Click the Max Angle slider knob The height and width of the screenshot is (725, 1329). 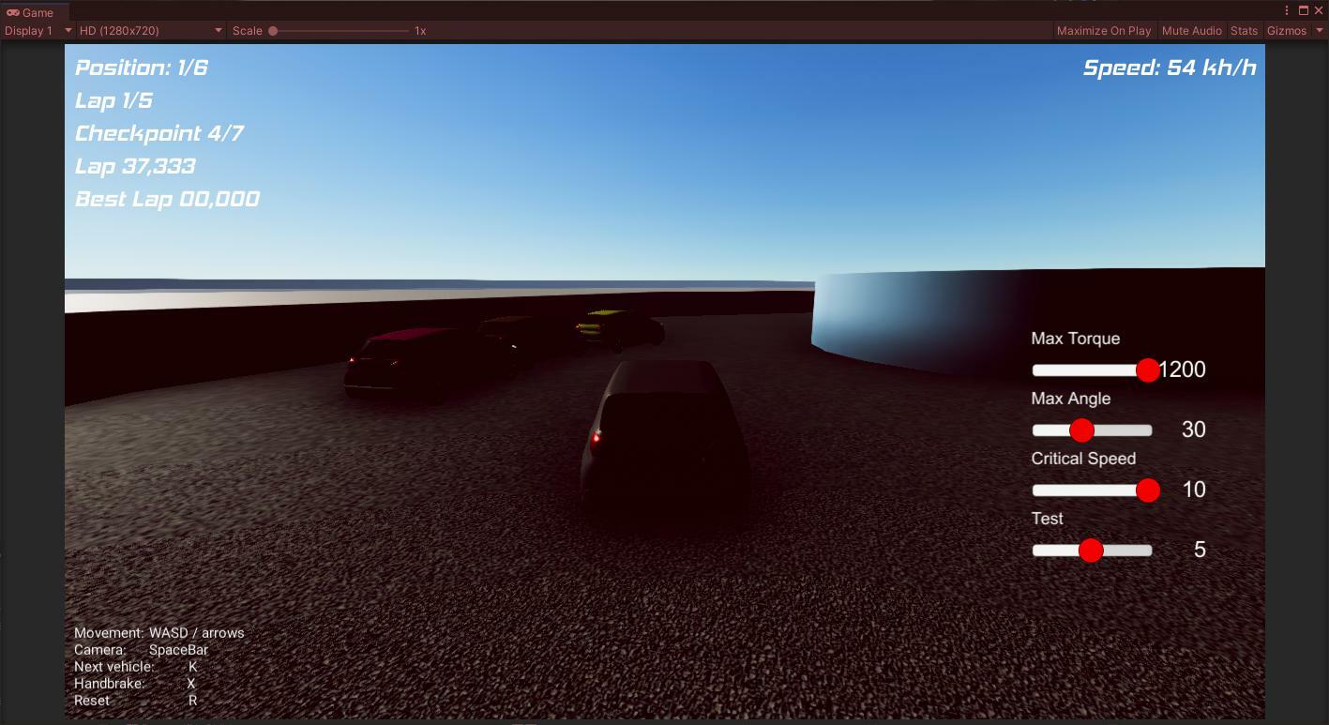click(1081, 430)
